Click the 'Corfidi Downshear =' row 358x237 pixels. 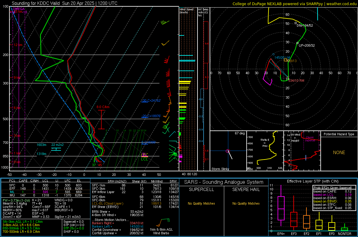click(x=118, y=230)
